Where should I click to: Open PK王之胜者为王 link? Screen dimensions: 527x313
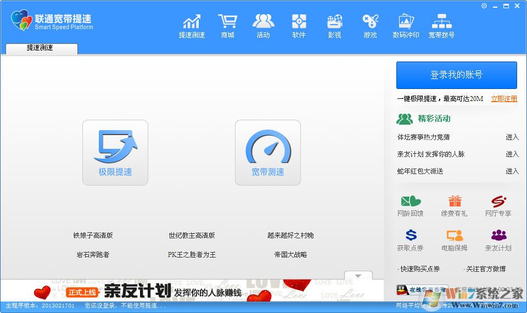[192, 255]
